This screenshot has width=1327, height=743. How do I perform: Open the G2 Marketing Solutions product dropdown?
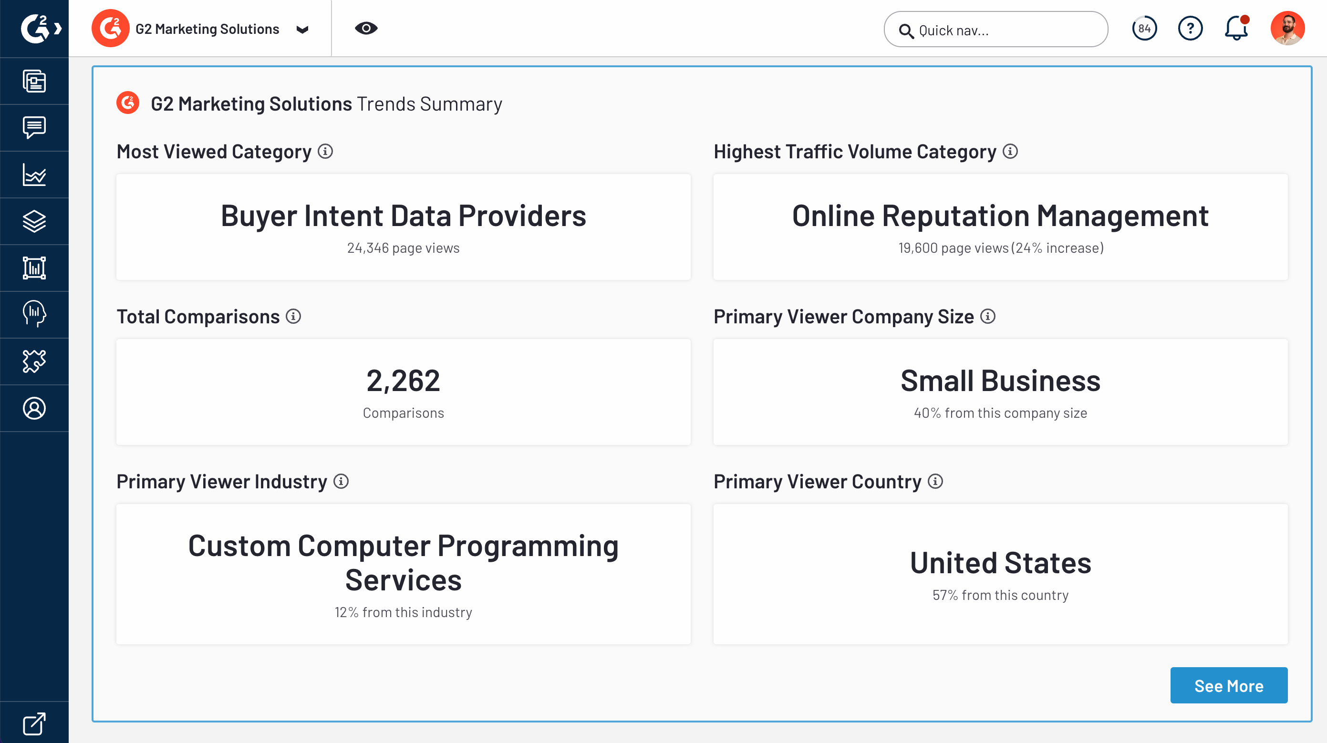[x=302, y=30]
